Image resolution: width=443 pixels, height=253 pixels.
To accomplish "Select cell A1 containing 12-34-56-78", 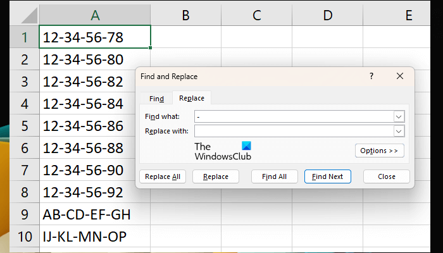I will point(95,37).
